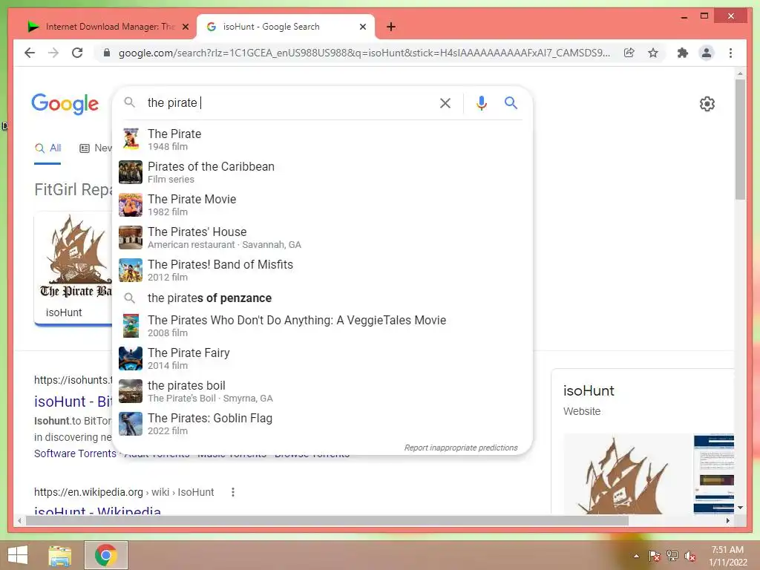Click Report inappropriate predictions link
Screen dimensions: 760x570
pyautogui.click(x=461, y=448)
